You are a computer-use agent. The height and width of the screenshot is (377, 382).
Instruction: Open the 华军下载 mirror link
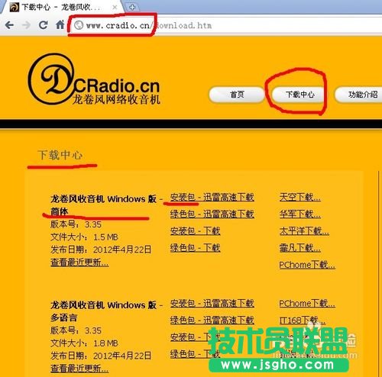coord(299,214)
